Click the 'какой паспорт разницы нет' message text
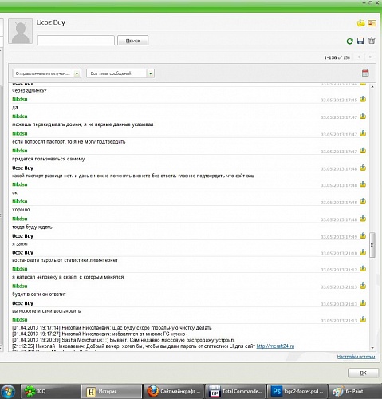Screen dimensions: 382x399 pyautogui.click(x=133, y=176)
